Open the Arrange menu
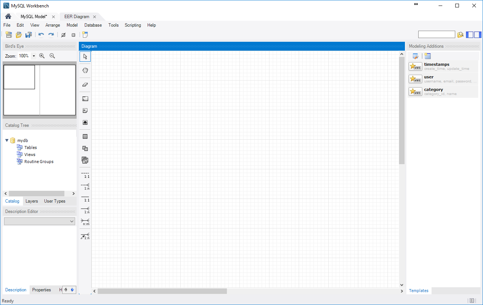 (53, 25)
